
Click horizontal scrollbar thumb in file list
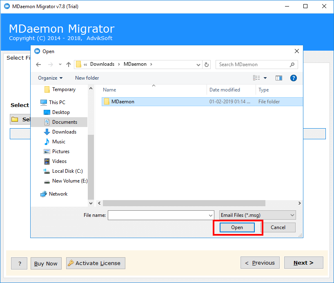click(x=184, y=203)
